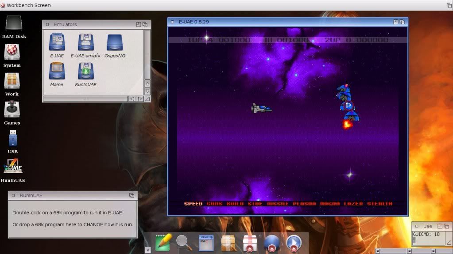This screenshot has width=453, height=254.
Task: Click the 2UP score display
Action: 356,40
